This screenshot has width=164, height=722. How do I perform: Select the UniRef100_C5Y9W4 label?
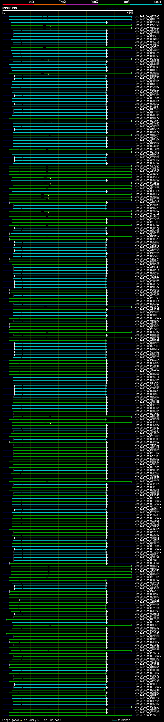click(147, 166)
